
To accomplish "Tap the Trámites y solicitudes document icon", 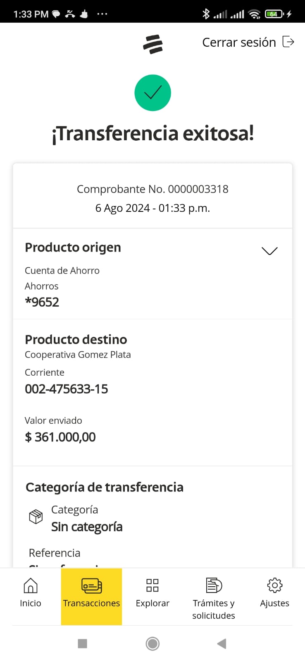I will click(x=214, y=585).
